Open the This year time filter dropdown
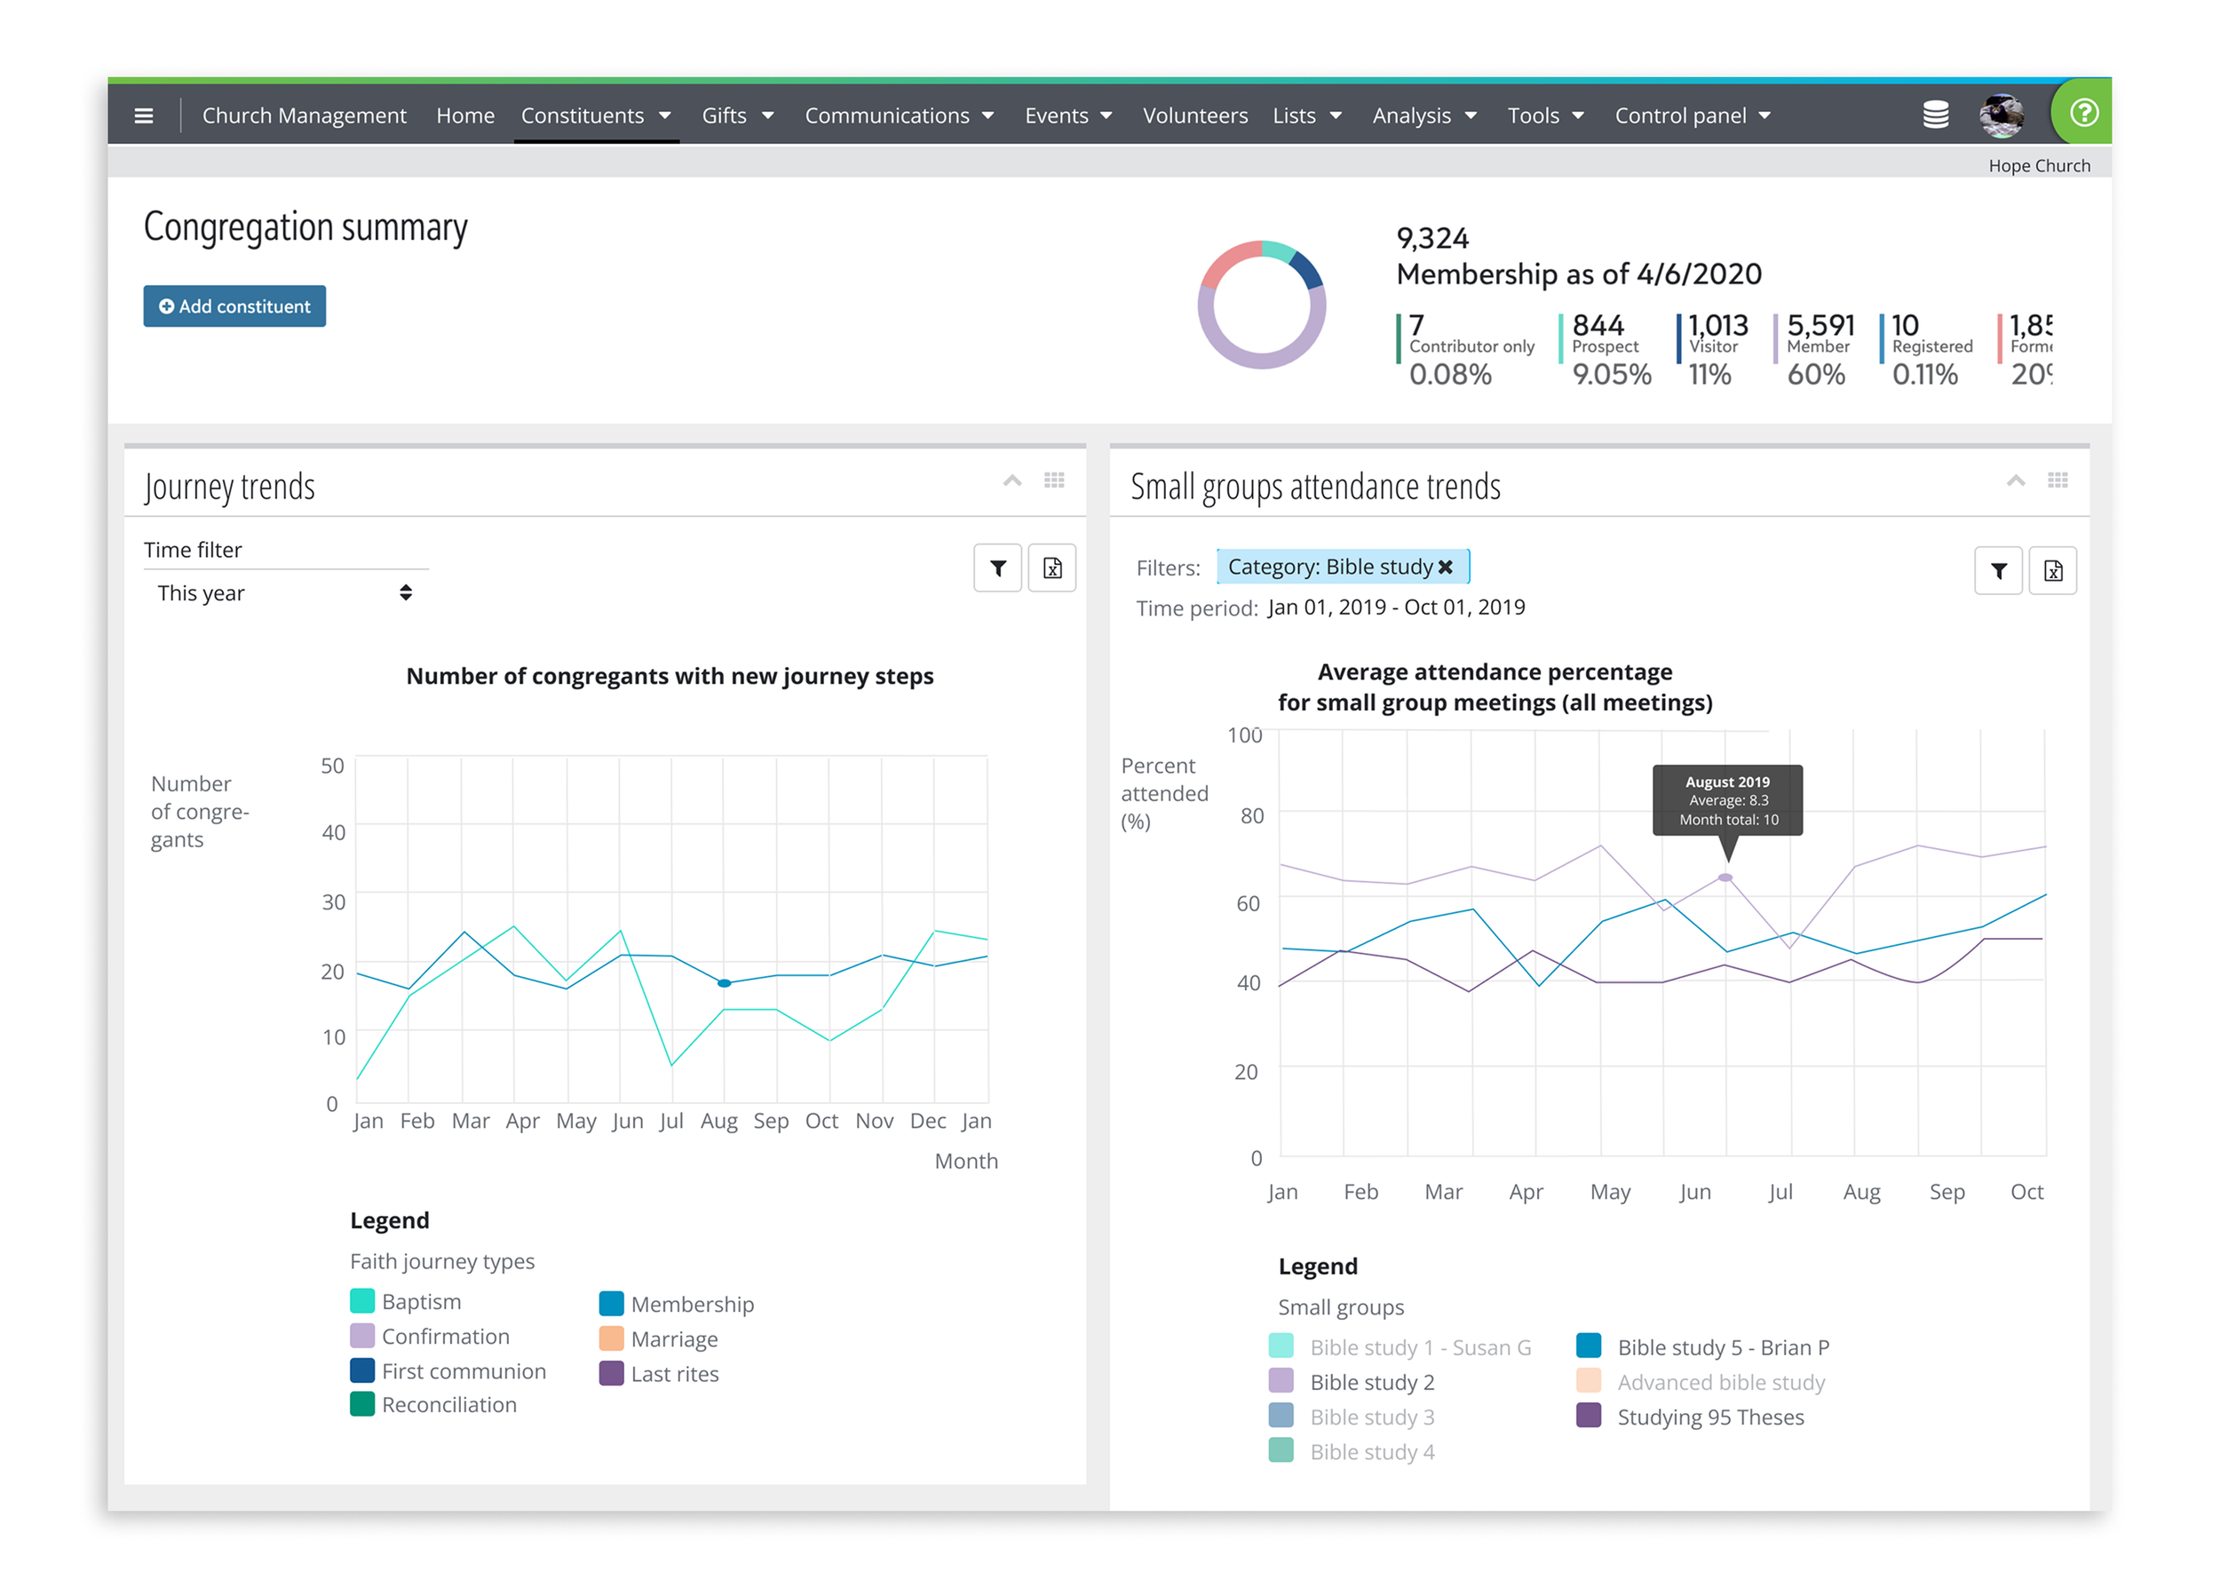Viewport: 2220px width, 1588px height. point(283,593)
